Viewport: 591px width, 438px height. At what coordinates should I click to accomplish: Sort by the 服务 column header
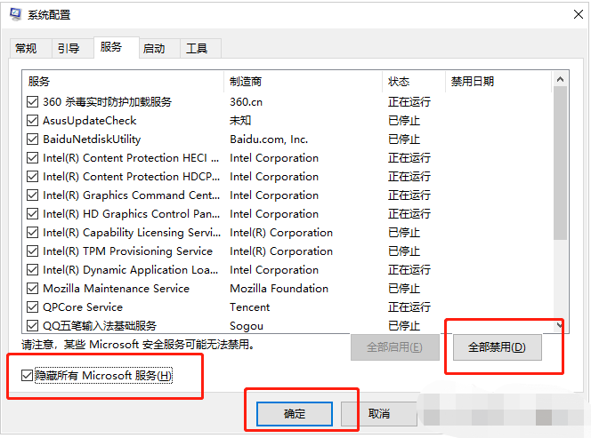click(123, 81)
